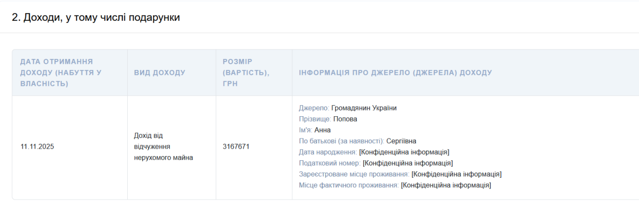Click the "Місце фактичного проживання" line
This screenshot has width=639, height=207.
point(395,185)
